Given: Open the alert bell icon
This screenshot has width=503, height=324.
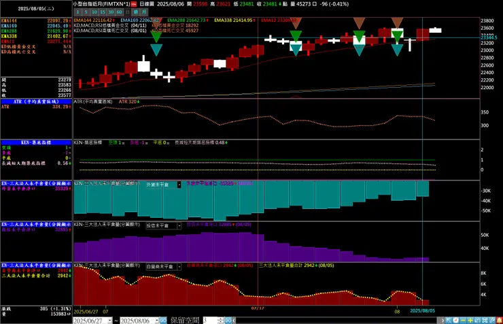Looking at the screenshot, I should coord(499,320).
